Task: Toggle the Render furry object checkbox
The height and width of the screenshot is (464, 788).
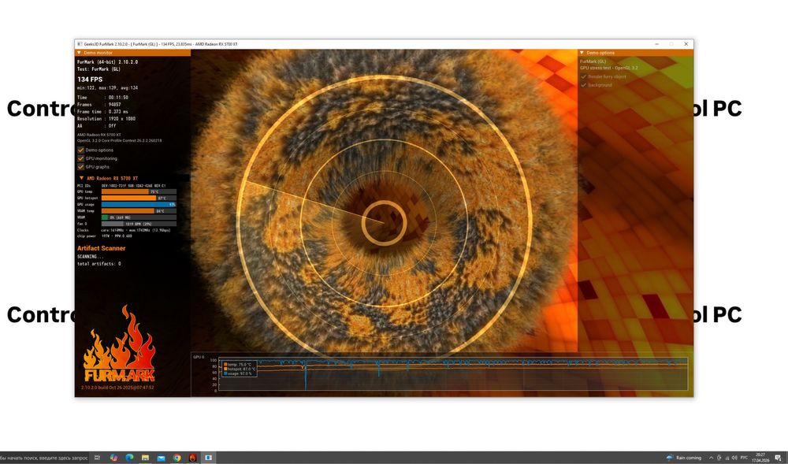Action: click(583, 77)
